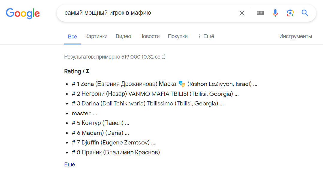Select the Все results tab
323x173 pixels.
coord(72,37)
